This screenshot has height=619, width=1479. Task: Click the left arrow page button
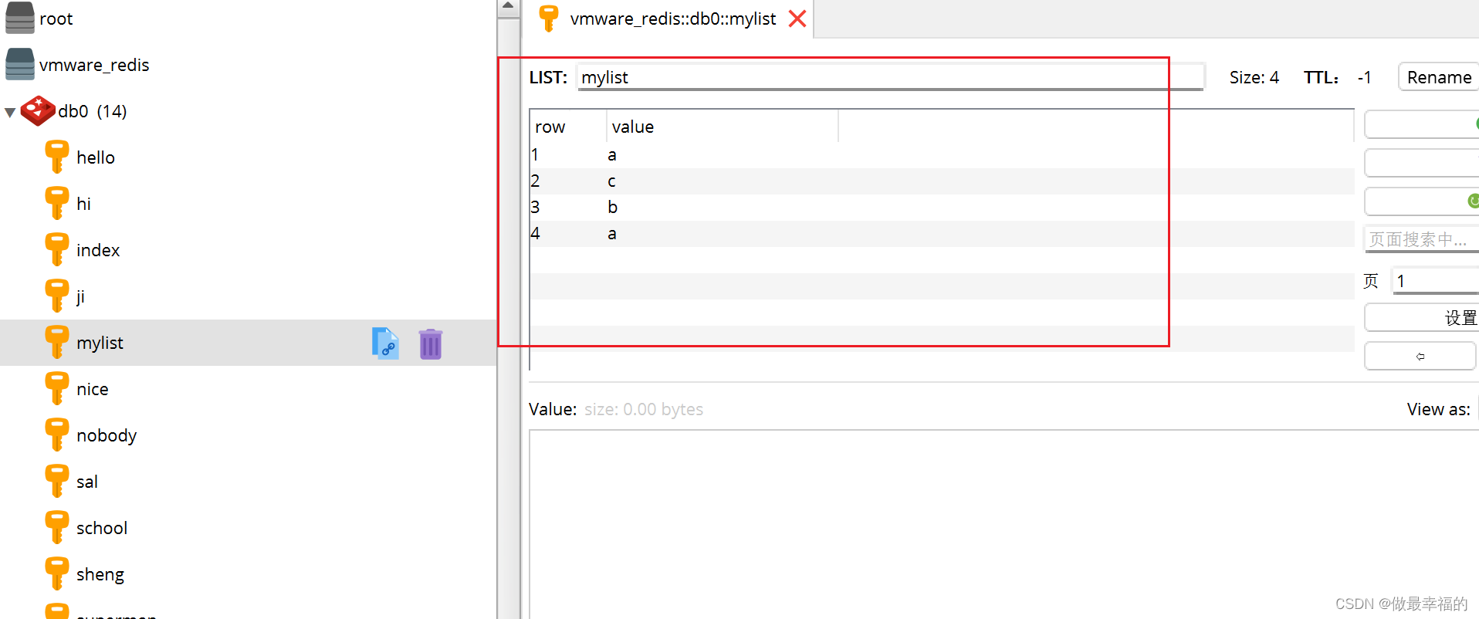click(x=1420, y=356)
